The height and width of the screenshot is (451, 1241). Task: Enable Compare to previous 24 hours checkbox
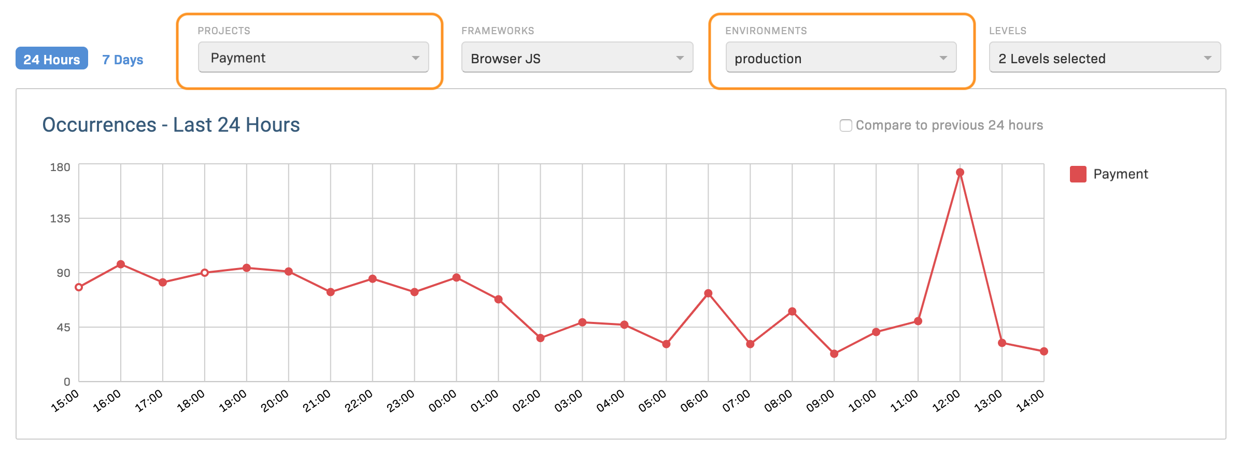pos(845,125)
